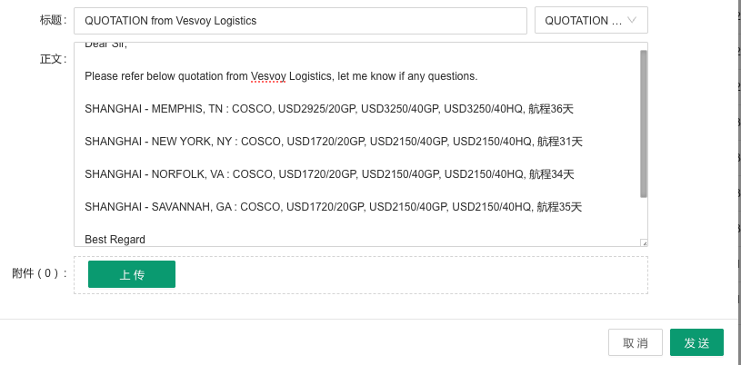Click the chevron arrow on the QUOTATION dropdown
This screenshot has width=741, height=365.
[x=633, y=20]
